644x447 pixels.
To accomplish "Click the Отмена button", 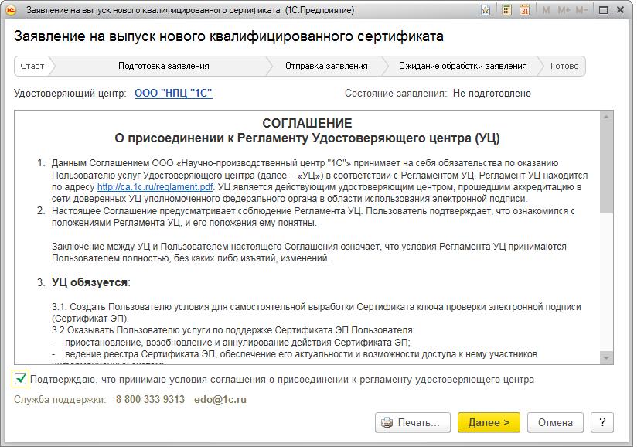I will (x=555, y=422).
